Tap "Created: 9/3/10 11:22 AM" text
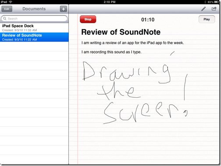Viewport: 221px width, 166px height. [x=19, y=40]
